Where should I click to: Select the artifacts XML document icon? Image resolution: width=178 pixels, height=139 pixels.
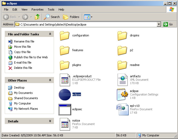[122, 80]
